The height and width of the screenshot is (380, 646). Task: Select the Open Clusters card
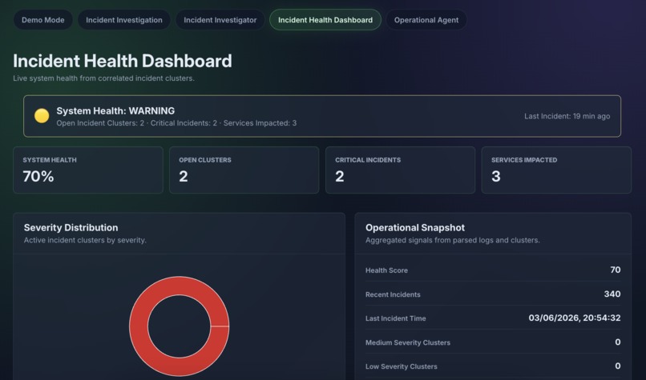(244, 170)
